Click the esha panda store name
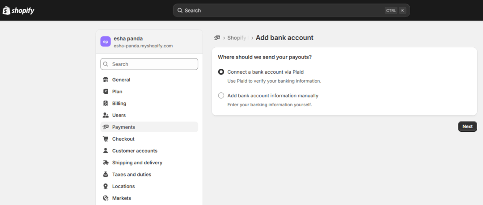 128,39
